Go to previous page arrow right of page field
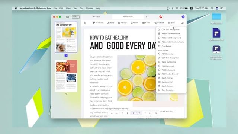 click(145, 113)
